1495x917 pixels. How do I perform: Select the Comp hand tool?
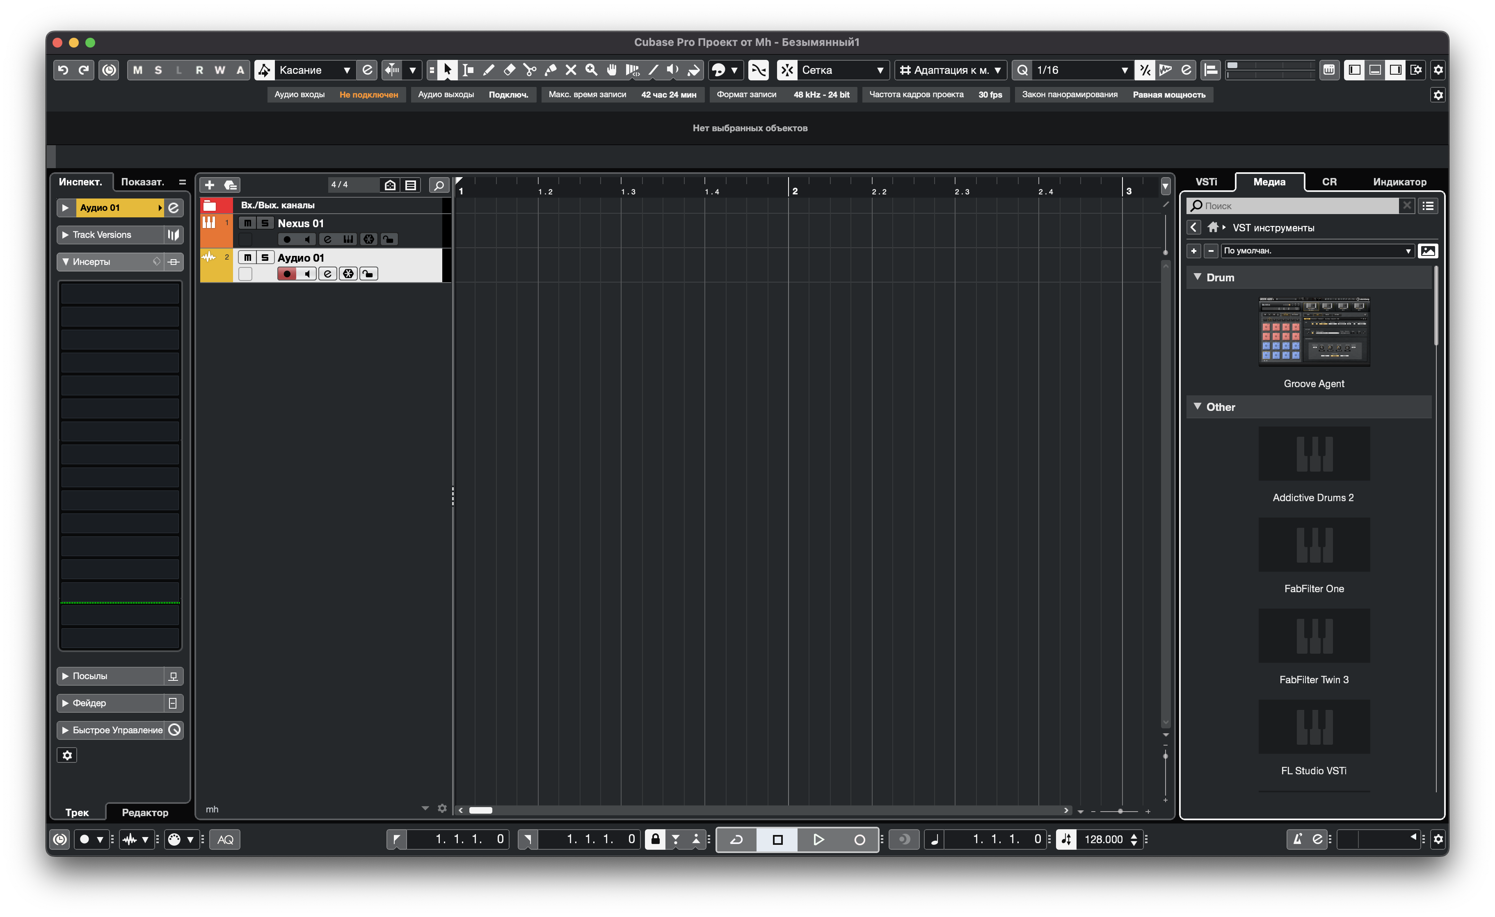[612, 70]
